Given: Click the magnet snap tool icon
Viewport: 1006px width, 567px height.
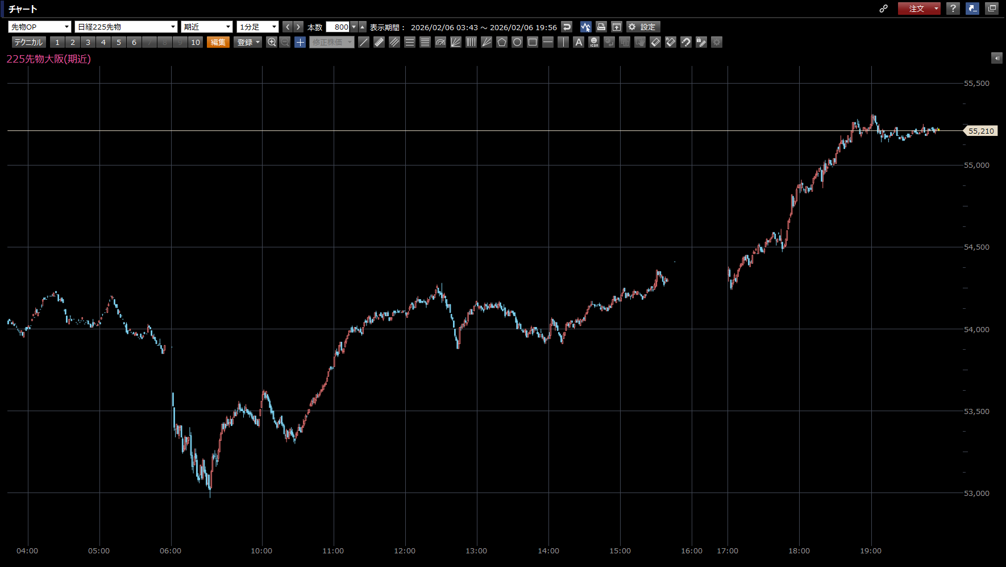Looking at the screenshot, I should 686,42.
